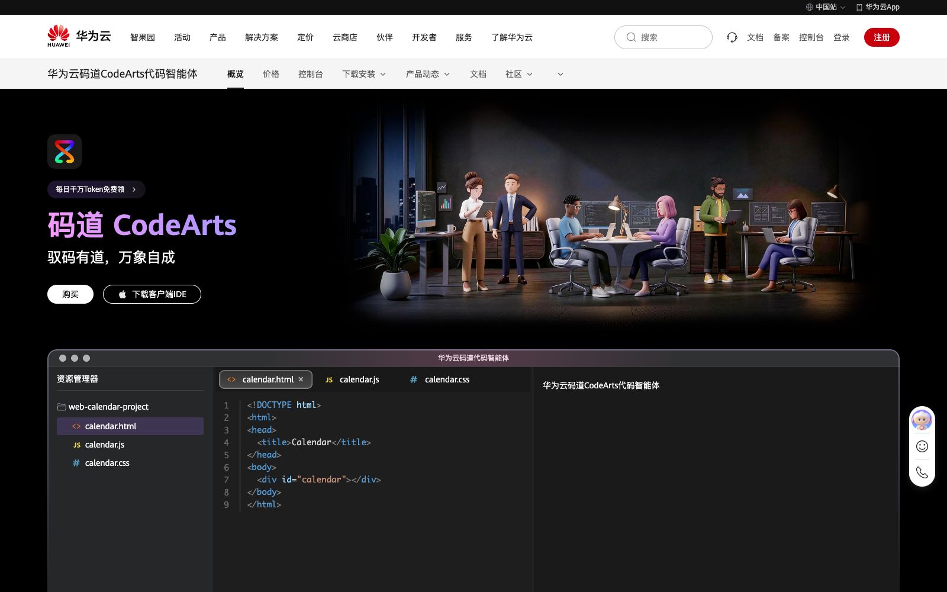947x592 pixels.
Task: Click the smiley feedback icon
Action: coord(922,446)
